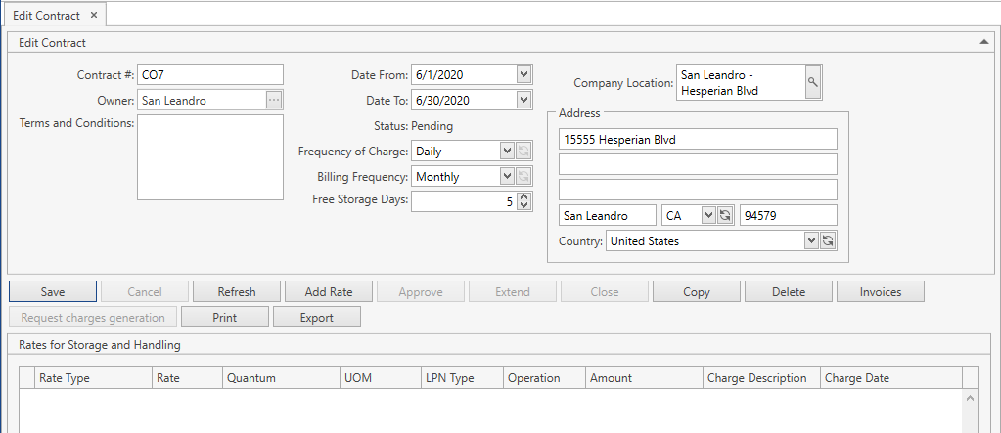Image resolution: width=1001 pixels, height=433 pixels.
Task: Click the Owner ellipsis browse button
Action: pyautogui.click(x=274, y=100)
